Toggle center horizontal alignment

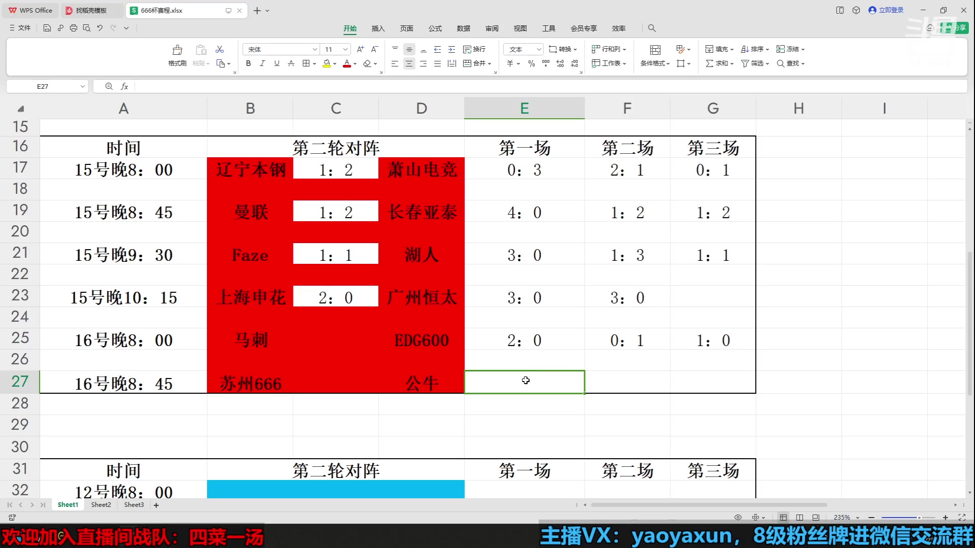(x=409, y=63)
